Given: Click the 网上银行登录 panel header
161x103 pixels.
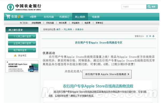Looking at the screenshot, I should point(22,30).
